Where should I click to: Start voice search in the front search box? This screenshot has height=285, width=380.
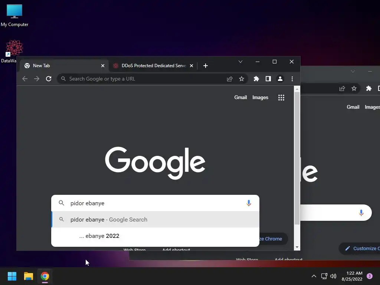(249, 203)
